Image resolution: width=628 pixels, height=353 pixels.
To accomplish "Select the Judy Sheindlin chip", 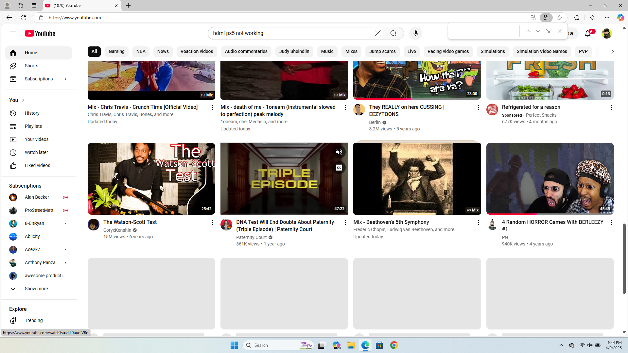I will pos(294,51).
